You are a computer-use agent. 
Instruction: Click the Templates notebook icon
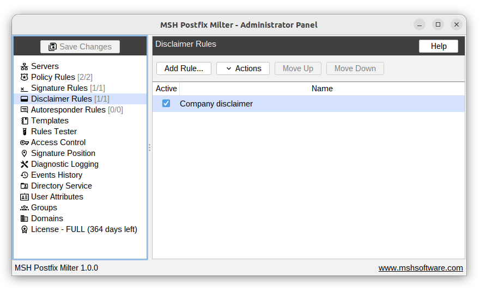24,121
